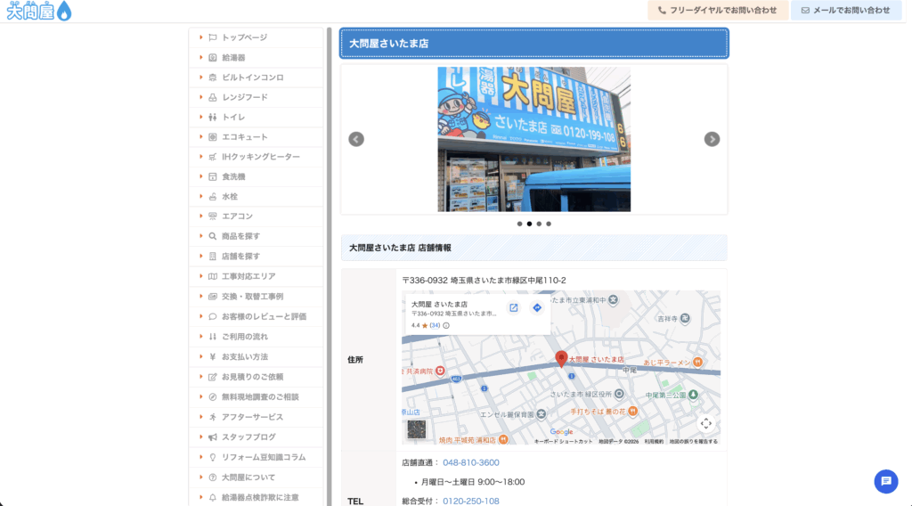Open 大問屋について menu item
Viewport: 912px width, 506px height.
coord(256,477)
